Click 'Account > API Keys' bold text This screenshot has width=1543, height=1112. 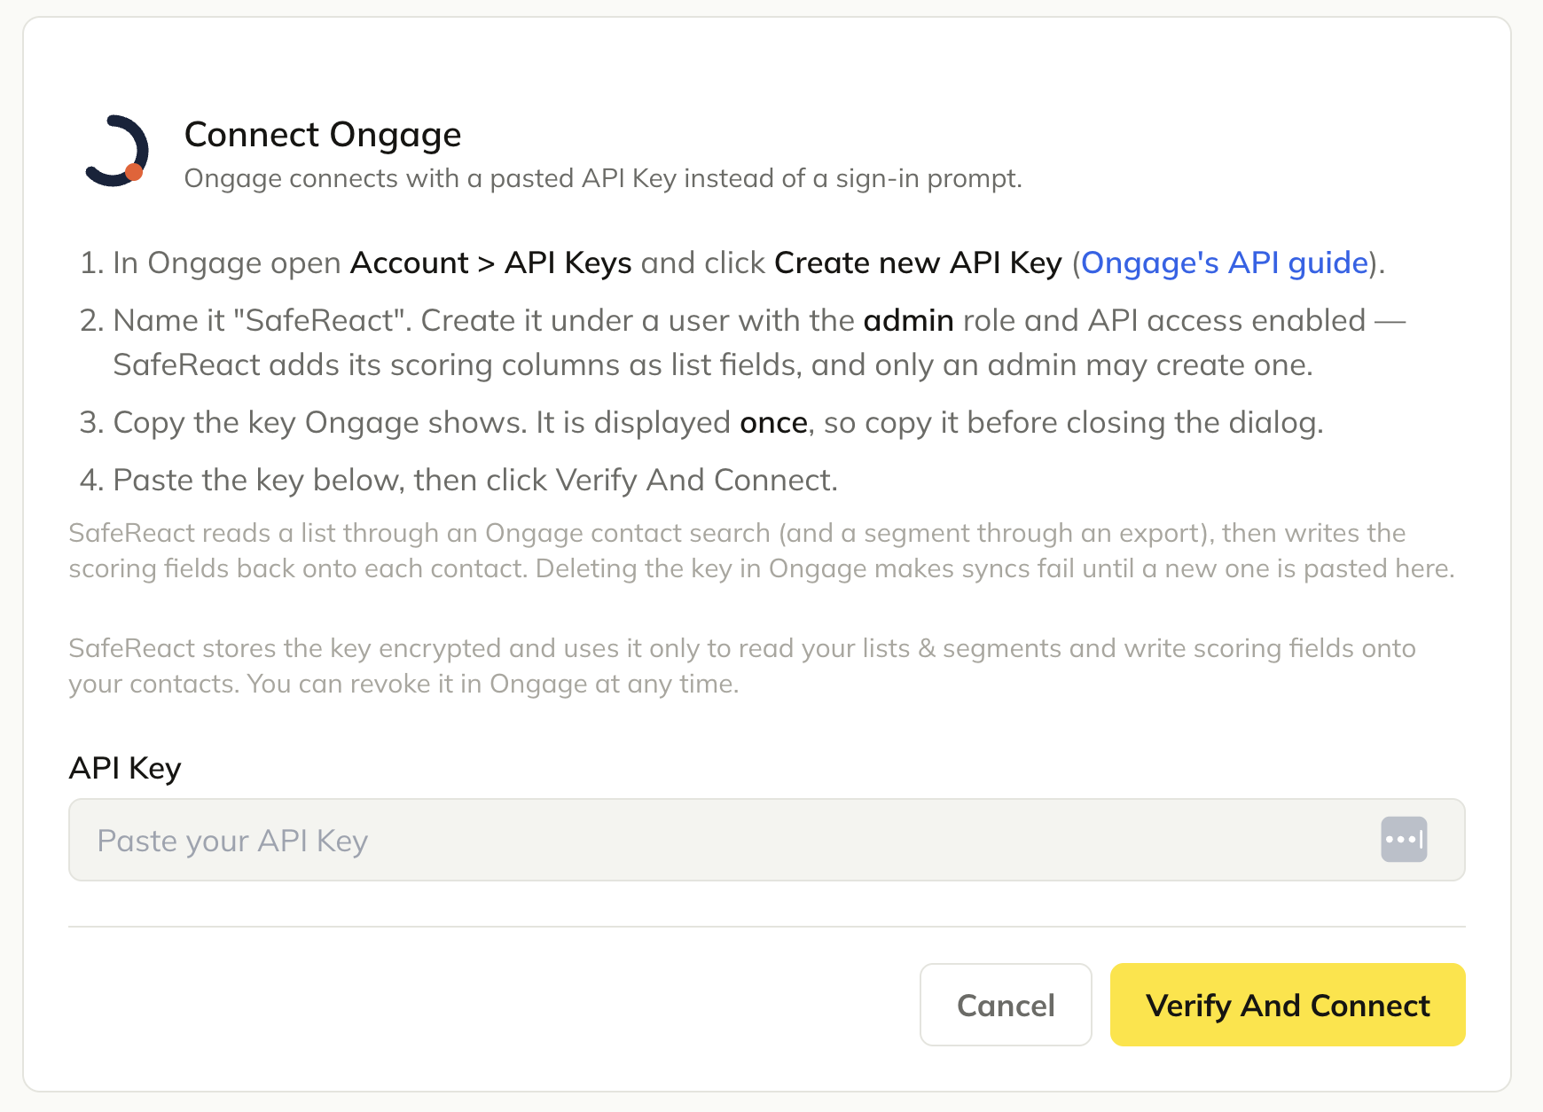(491, 262)
